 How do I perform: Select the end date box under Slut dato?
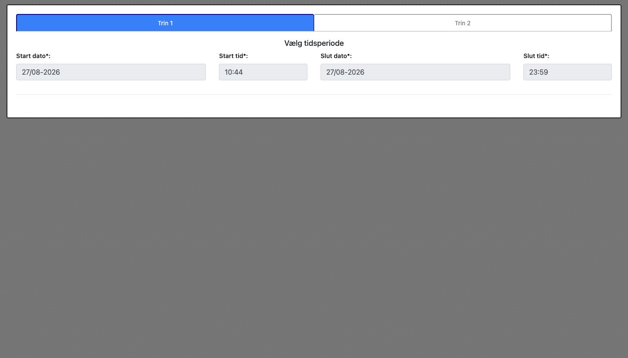(x=415, y=72)
